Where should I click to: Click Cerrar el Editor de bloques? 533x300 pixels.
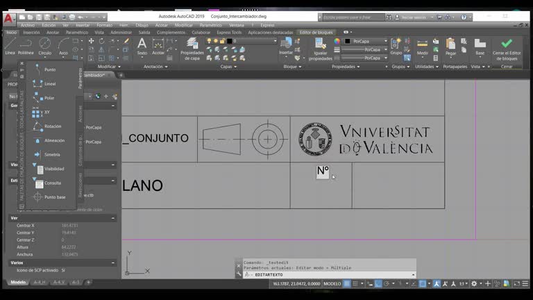pyautogui.click(x=507, y=49)
